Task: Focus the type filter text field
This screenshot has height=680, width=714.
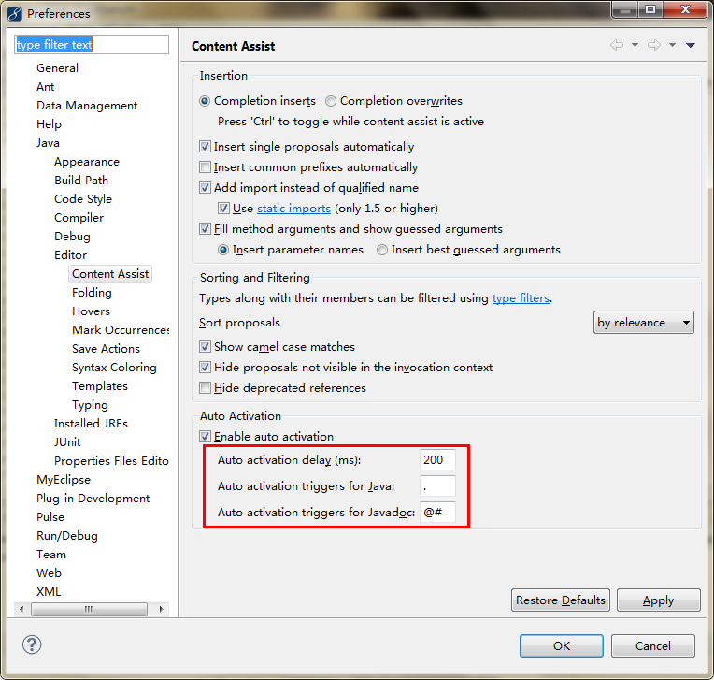Action: pos(92,45)
